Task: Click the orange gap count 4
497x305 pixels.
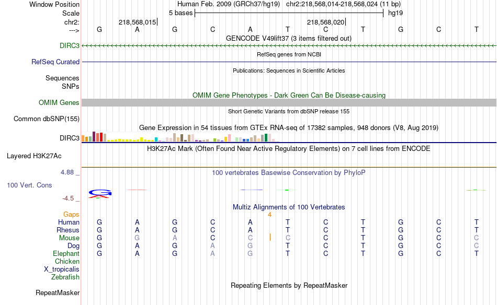Action: [269, 215]
